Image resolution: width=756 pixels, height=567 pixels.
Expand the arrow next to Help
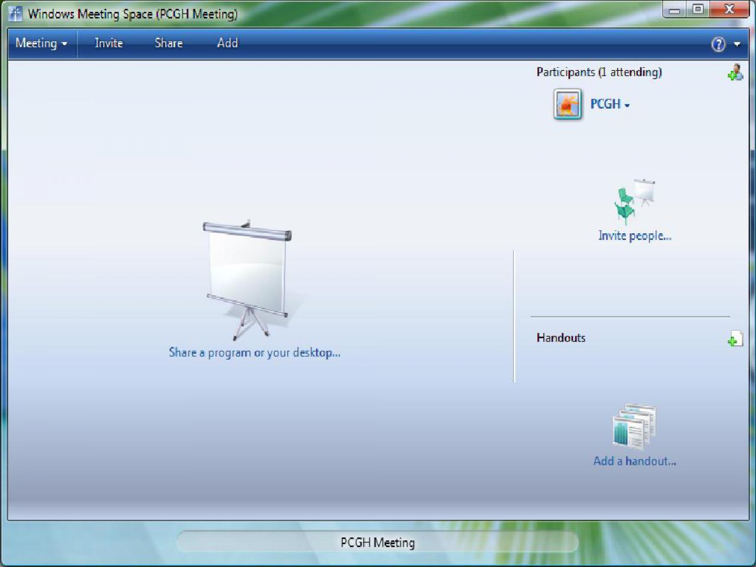pyautogui.click(x=737, y=44)
